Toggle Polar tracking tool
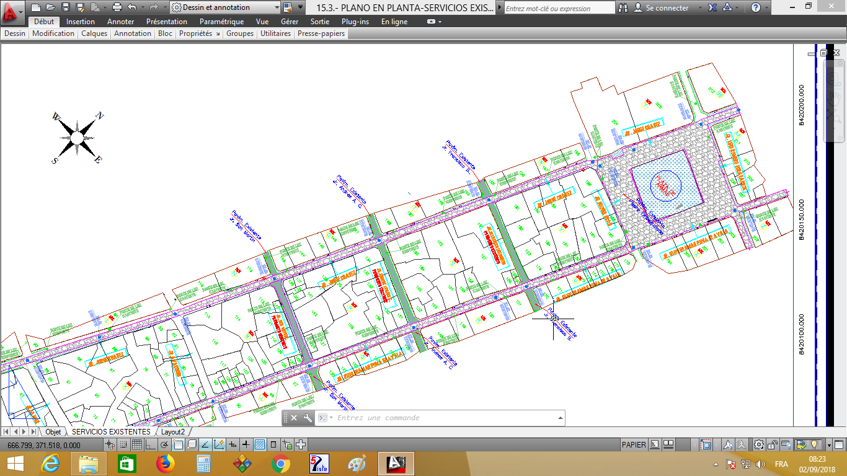847x476 pixels. coord(165,444)
